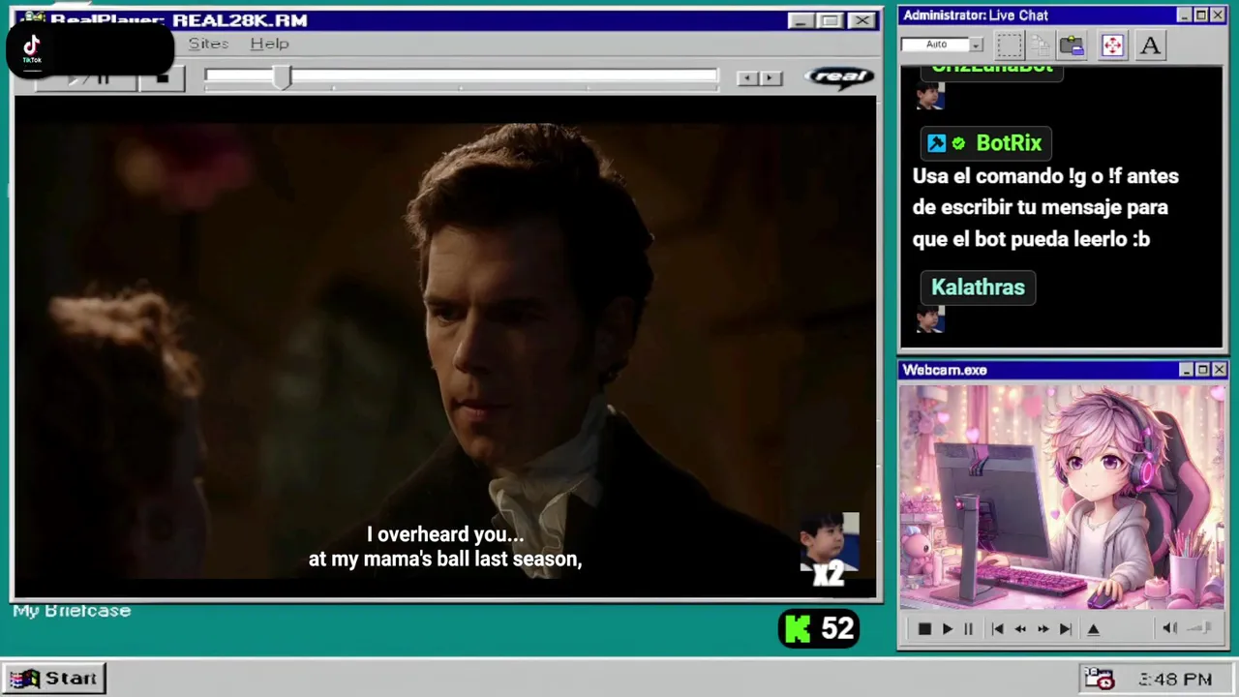This screenshot has height=697, width=1239.
Task: Mute the speaker in Webcam.exe
Action: [1169, 628]
